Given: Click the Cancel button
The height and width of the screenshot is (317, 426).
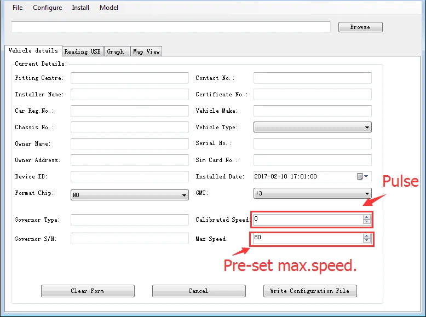Looking at the screenshot, I should coord(199,291).
